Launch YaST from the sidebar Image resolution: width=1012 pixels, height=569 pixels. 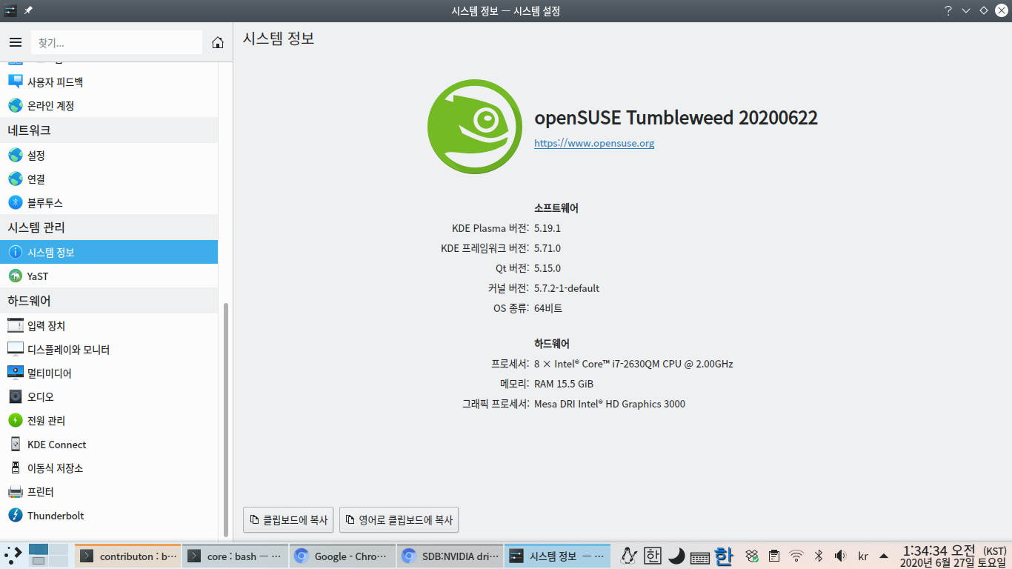click(109, 276)
